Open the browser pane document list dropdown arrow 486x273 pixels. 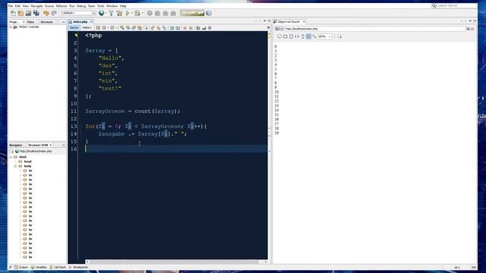(470, 21)
